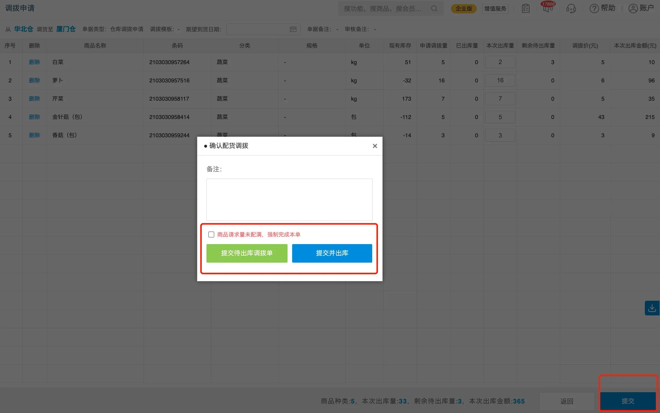Open 增值服务 menu

tap(495, 8)
